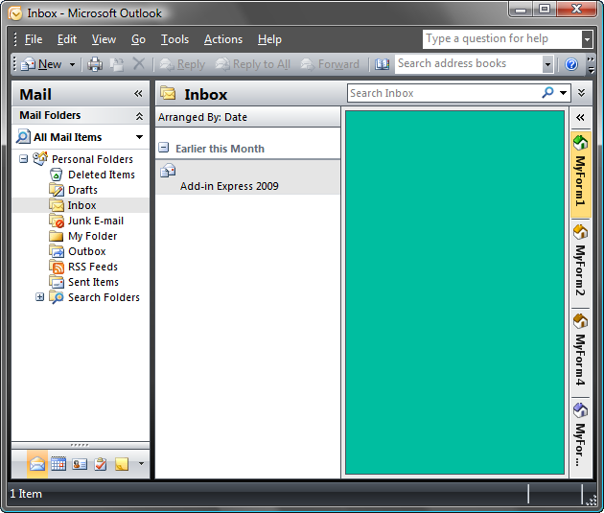The width and height of the screenshot is (604, 513).
Task: Click the Reply to All button
Action: pyautogui.click(x=252, y=64)
